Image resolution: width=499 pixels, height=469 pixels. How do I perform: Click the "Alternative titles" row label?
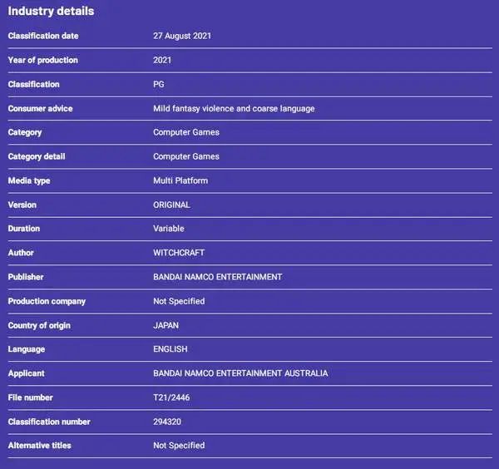pos(40,446)
